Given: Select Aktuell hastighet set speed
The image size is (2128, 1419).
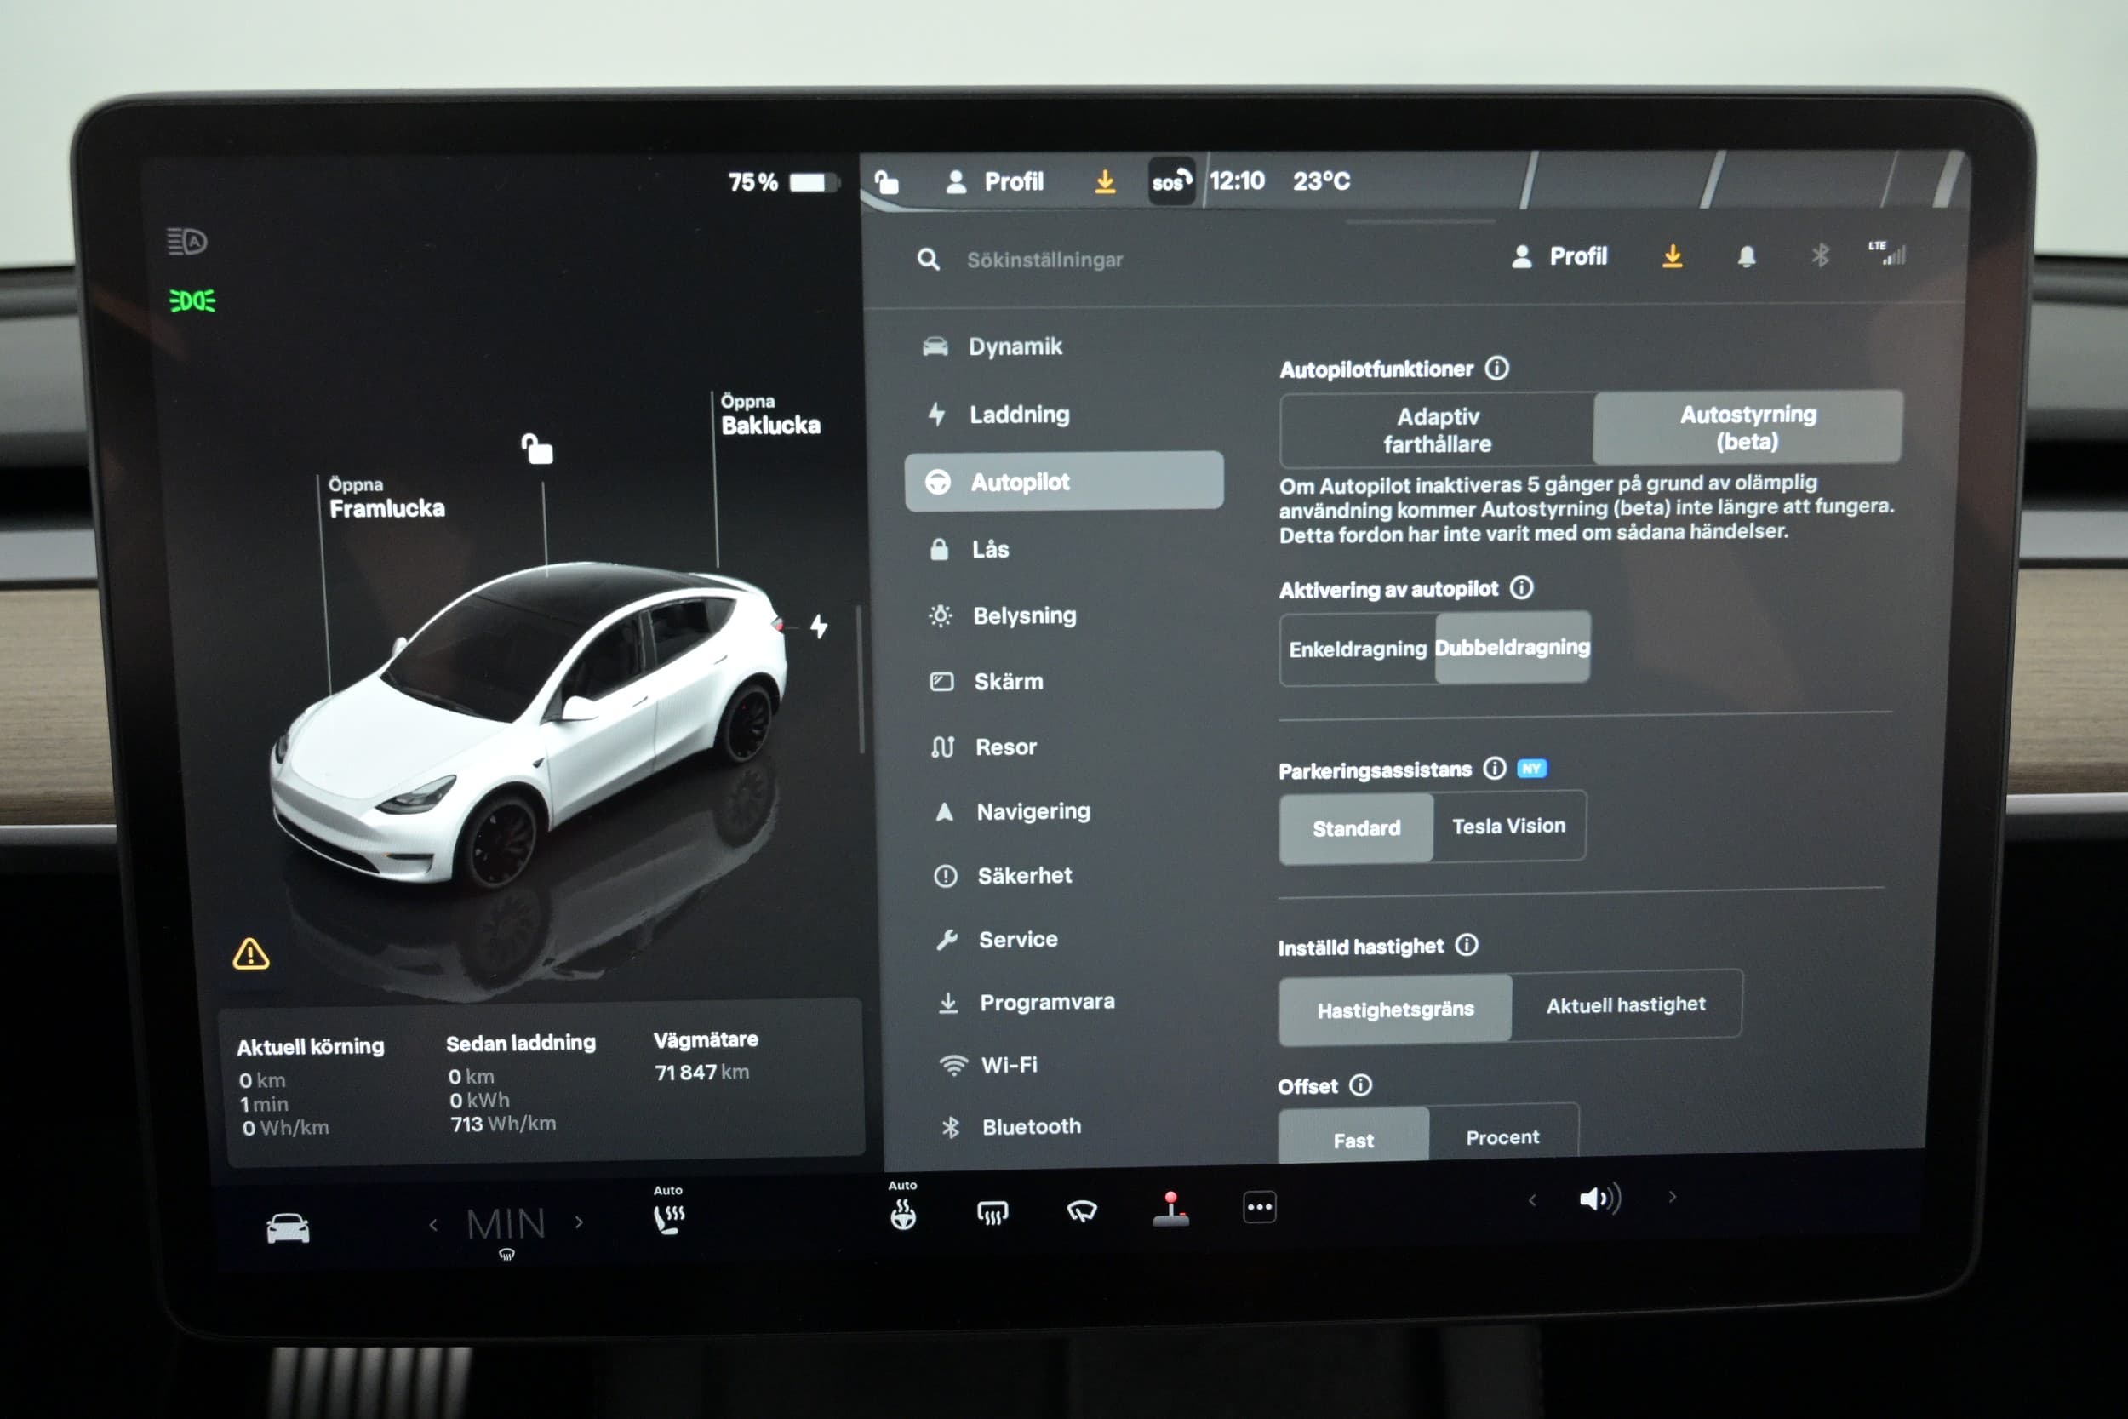Looking at the screenshot, I should tap(1625, 1004).
